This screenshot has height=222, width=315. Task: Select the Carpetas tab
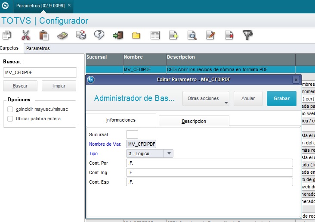click(9, 48)
